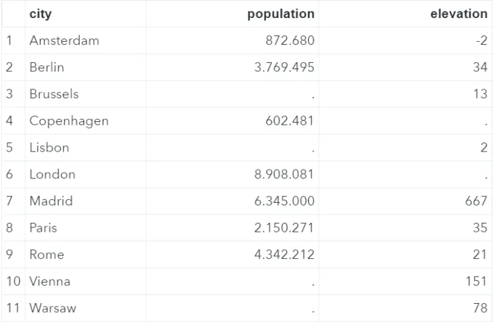Image resolution: width=493 pixels, height=323 pixels.
Task: Select the Amsterdam city cell
Action: coord(85,40)
